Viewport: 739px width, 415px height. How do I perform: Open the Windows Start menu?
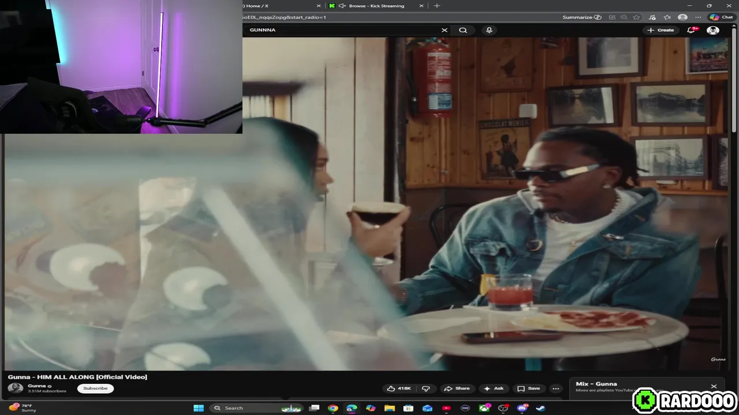point(199,408)
